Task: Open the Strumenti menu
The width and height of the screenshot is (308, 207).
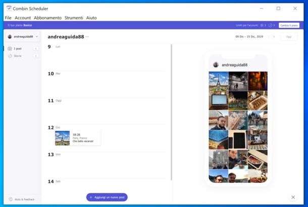Action: click(74, 18)
